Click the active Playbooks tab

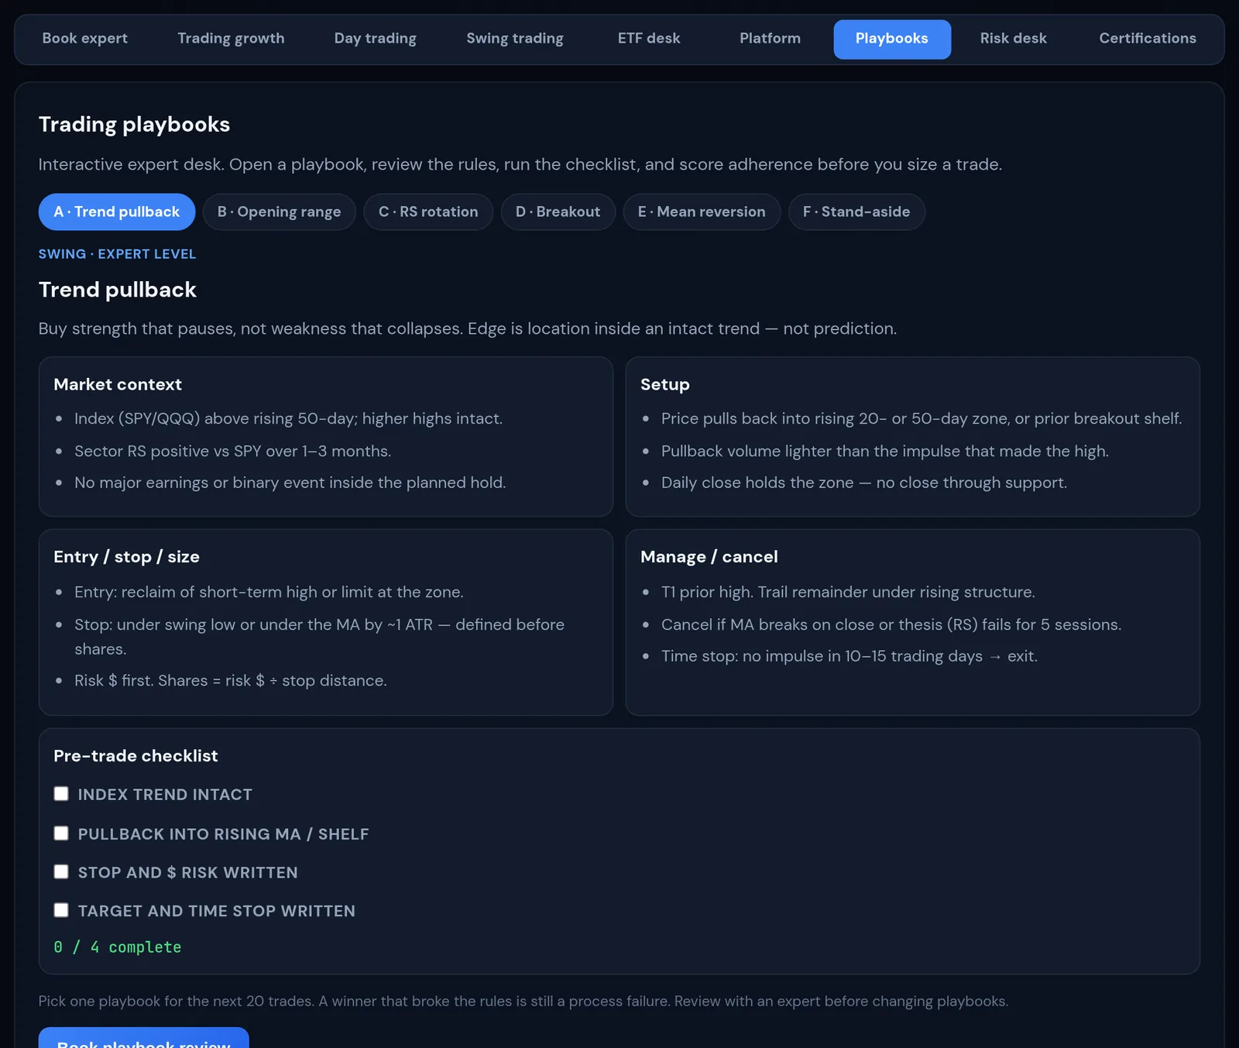tap(892, 39)
